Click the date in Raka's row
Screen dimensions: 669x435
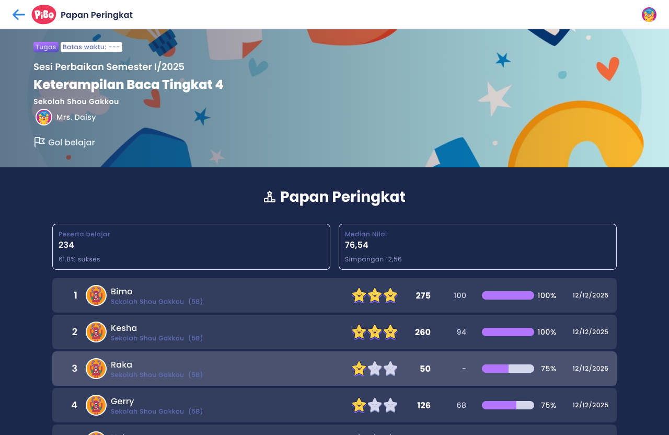click(591, 369)
